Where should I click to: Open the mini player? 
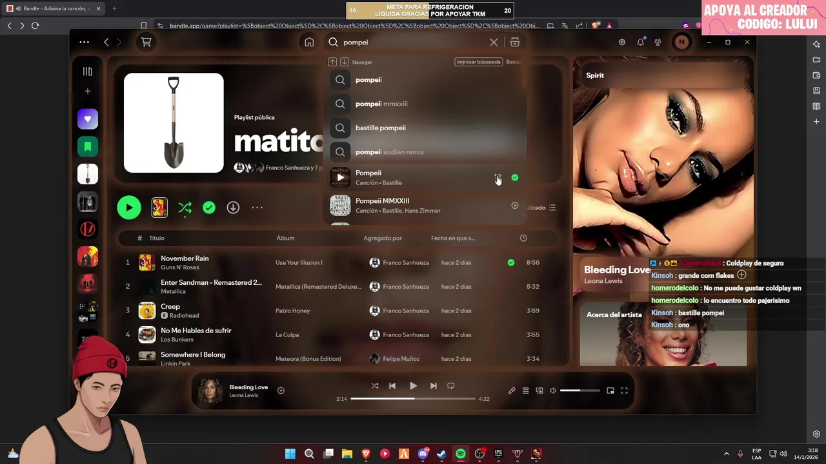(x=610, y=391)
